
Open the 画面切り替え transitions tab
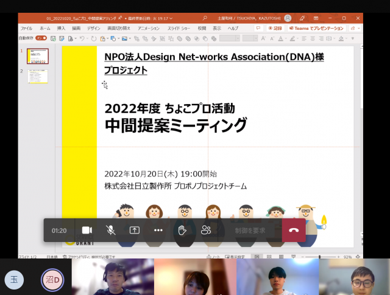click(119, 29)
